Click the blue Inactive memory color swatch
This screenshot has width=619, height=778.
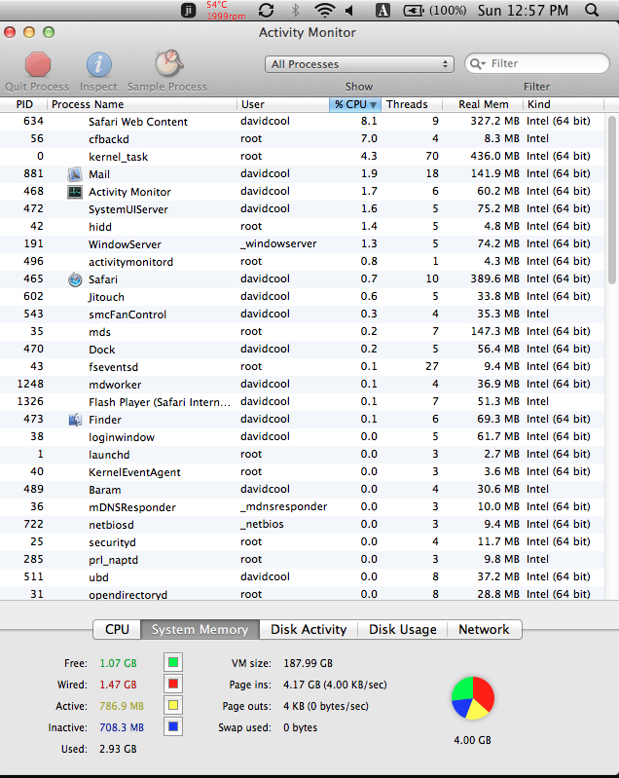click(173, 726)
